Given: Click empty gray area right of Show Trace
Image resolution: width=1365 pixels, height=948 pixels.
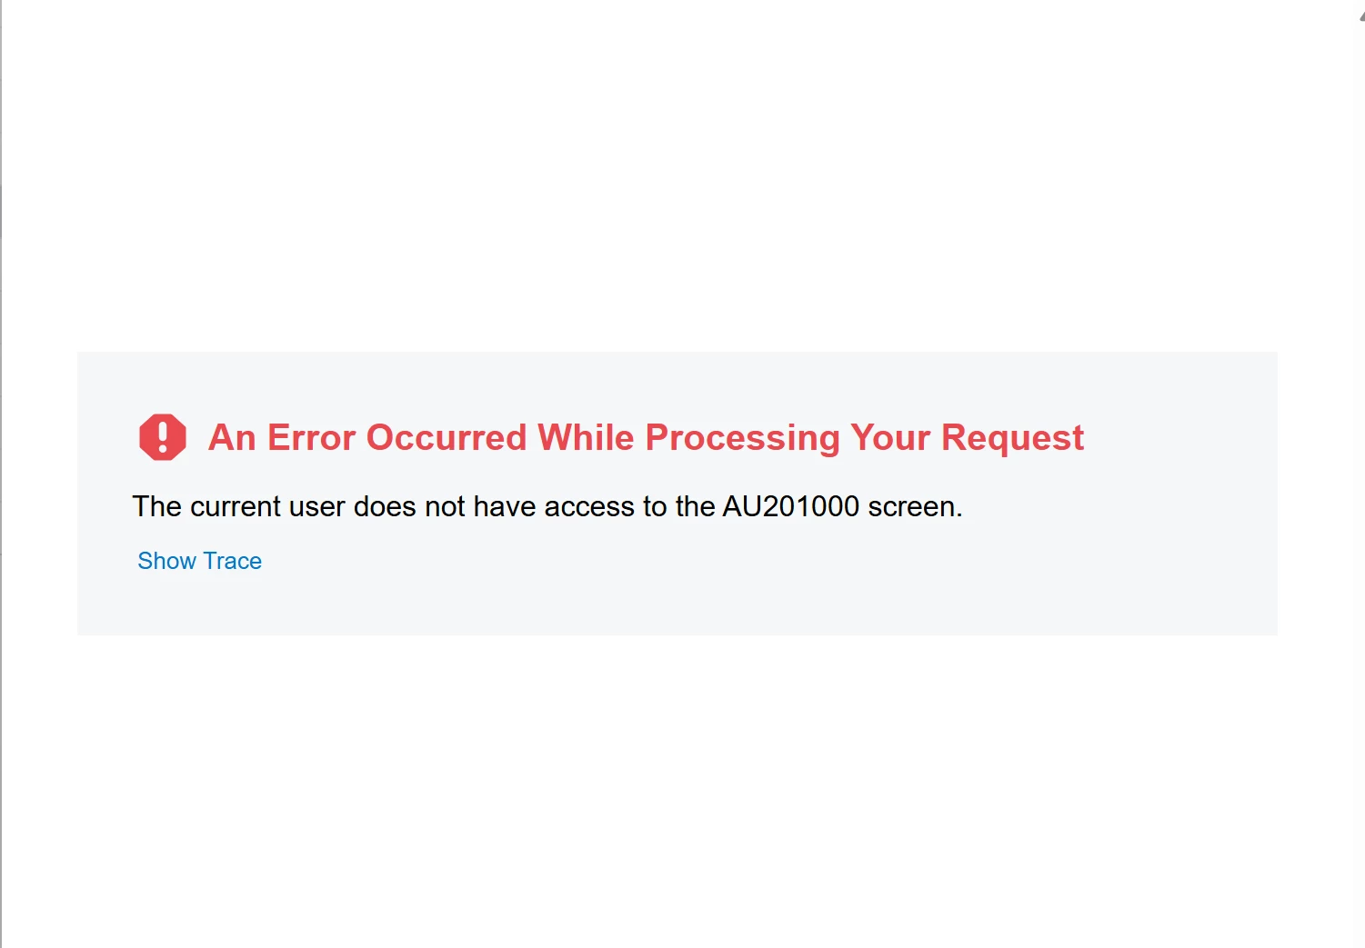Looking at the screenshot, I should pos(728,582).
